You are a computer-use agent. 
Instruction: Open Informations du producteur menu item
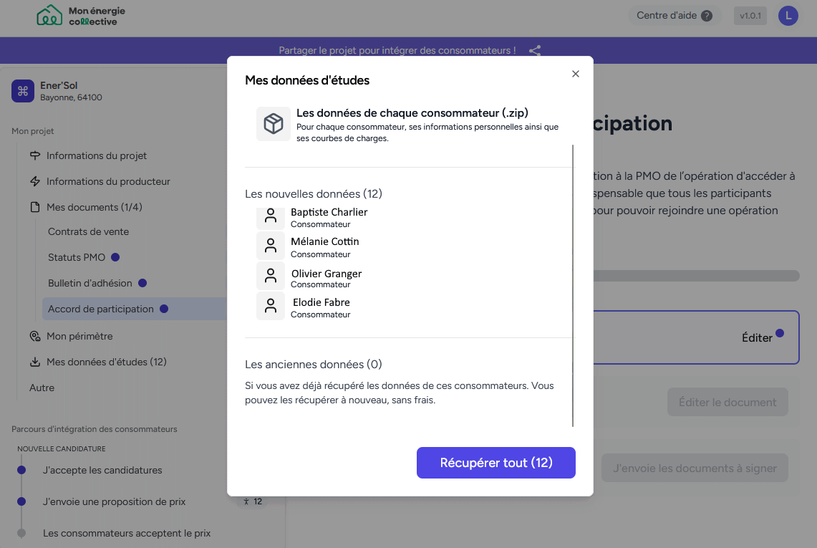pyautogui.click(x=108, y=181)
